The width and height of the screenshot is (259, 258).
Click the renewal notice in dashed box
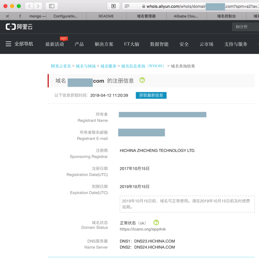coord(187,204)
